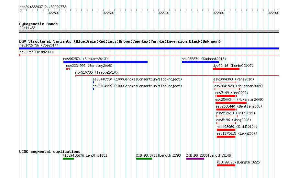Image resolution: width=288 pixels, height=178 pixels.
Task: Select the red bar under Length:3226
Action: click(226, 165)
